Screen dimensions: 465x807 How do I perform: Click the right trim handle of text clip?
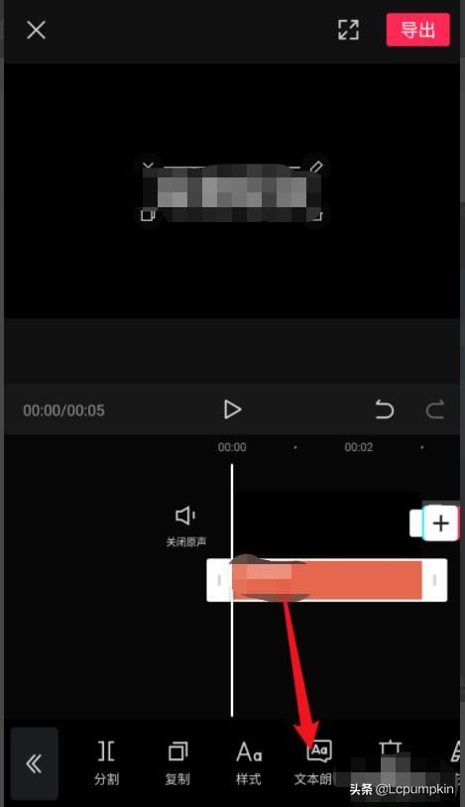point(434,580)
